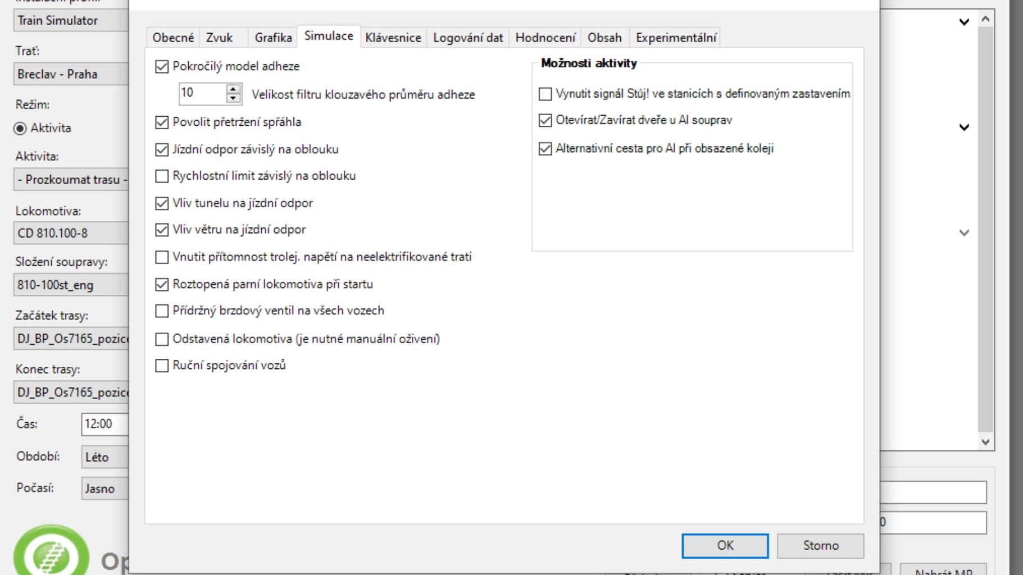Increase the adhesion filter size with the up arrow

pos(233,89)
